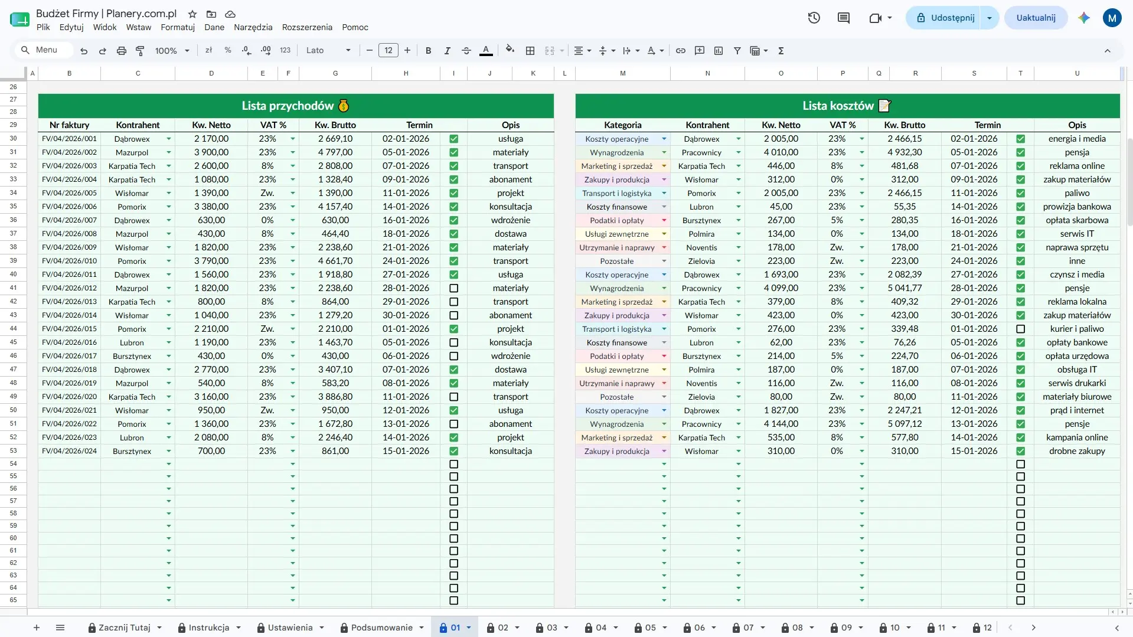1133x637 pixels.
Task: Create a filter with funnel icon
Action: point(737,51)
